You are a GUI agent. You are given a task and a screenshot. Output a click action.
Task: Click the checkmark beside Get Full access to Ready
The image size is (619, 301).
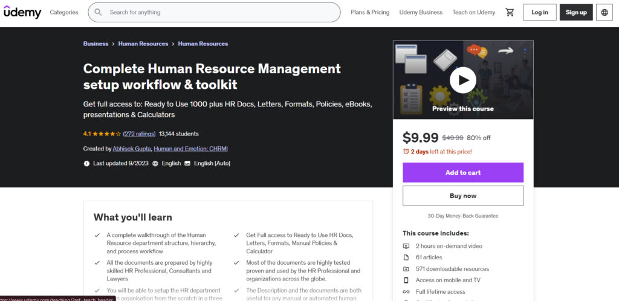(x=236, y=235)
